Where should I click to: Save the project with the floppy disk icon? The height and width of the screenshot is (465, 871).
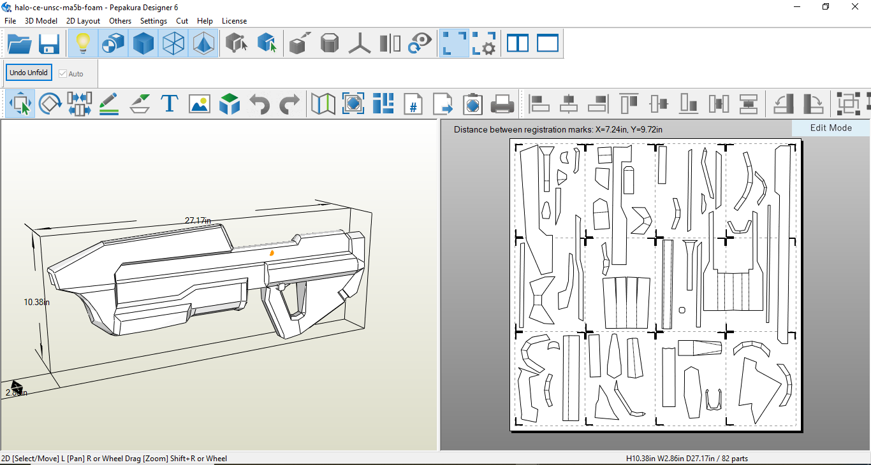(x=49, y=44)
